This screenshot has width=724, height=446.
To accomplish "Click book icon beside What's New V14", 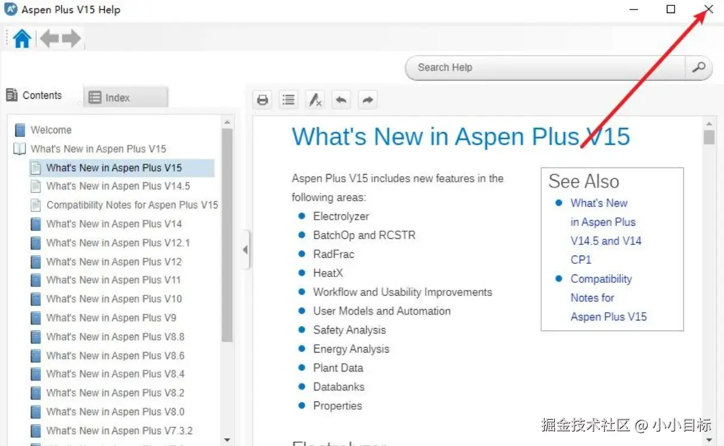I will pyautogui.click(x=36, y=224).
